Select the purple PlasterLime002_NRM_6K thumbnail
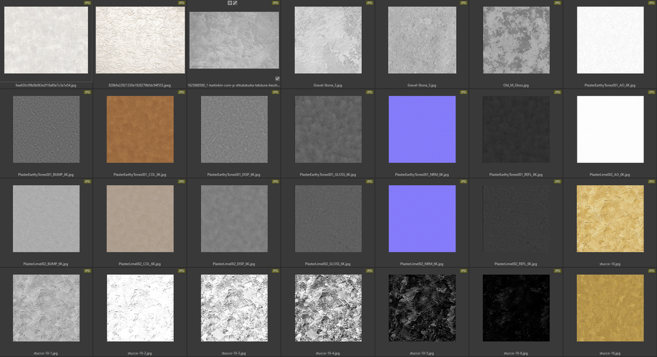 pyautogui.click(x=422, y=219)
